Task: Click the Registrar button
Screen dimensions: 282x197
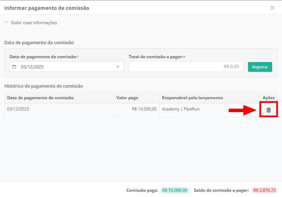Action: pyautogui.click(x=260, y=67)
